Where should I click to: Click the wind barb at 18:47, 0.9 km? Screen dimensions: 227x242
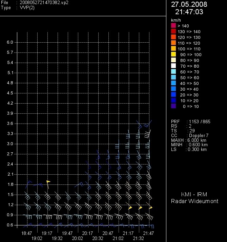click(x=27, y=216)
